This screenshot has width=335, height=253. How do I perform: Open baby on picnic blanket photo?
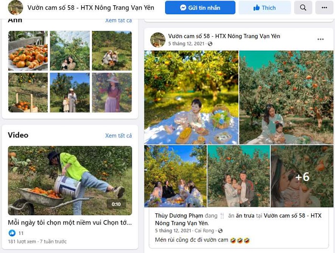(191, 97)
